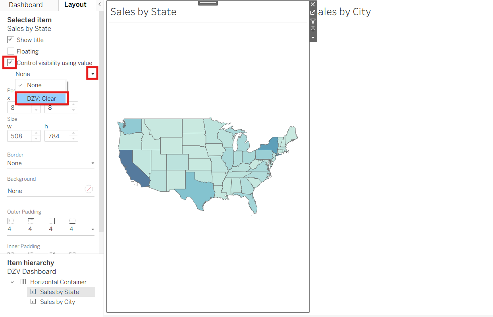493x317 pixels.
Task: Click the Go to Sheet icon
Action: coord(313,13)
